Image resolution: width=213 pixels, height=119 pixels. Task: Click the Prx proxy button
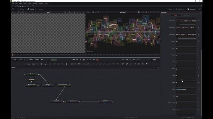[130, 60]
